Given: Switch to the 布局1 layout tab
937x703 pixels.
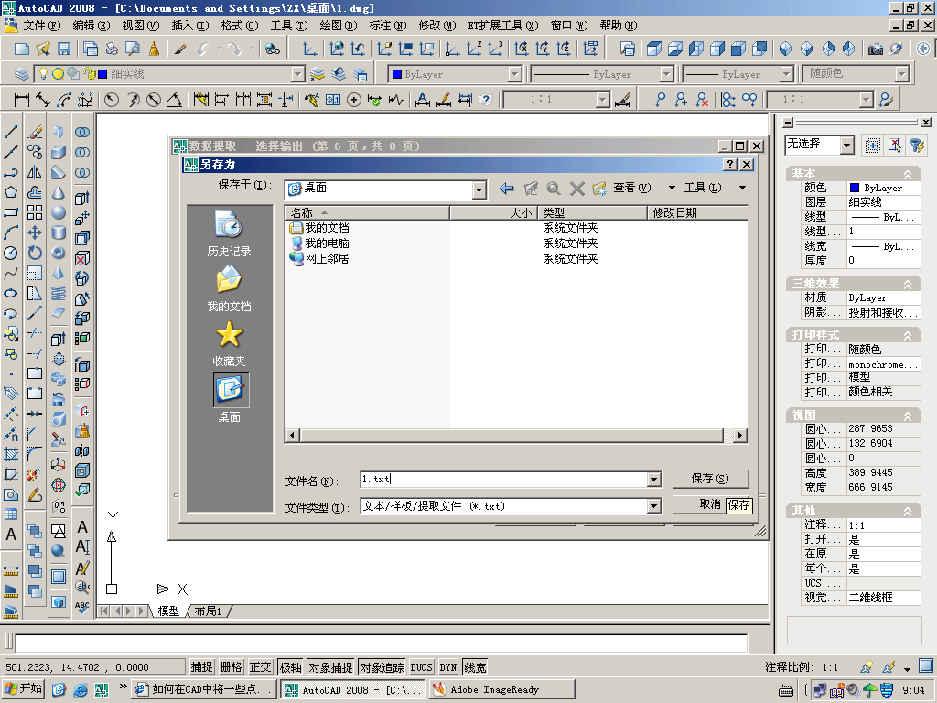Looking at the screenshot, I should click(x=208, y=611).
